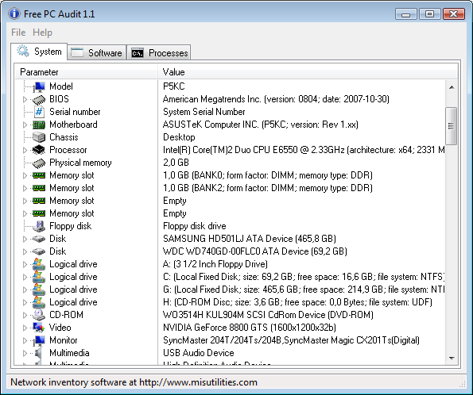Click the value 'P5KC' in Model row
This screenshot has height=395, width=473.
174,86
